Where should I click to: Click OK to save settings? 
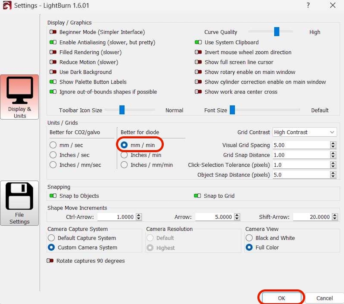pos(282,298)
